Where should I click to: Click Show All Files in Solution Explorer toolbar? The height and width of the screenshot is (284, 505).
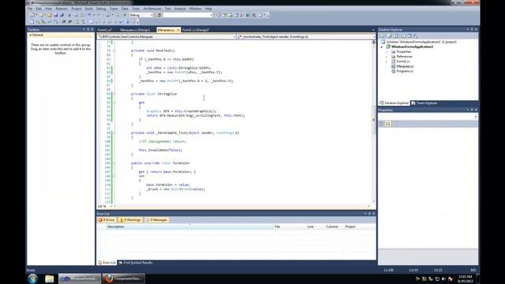[x=390, y=35]
